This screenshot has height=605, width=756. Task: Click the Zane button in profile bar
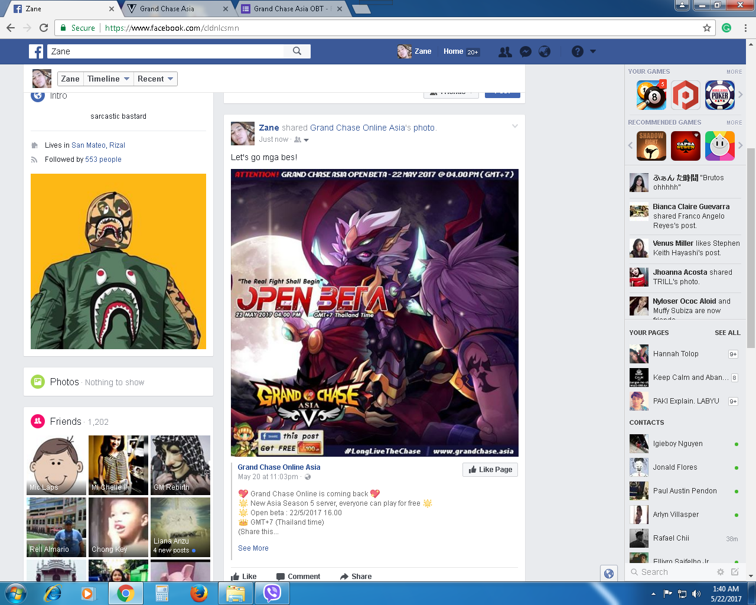pos(70,79)
